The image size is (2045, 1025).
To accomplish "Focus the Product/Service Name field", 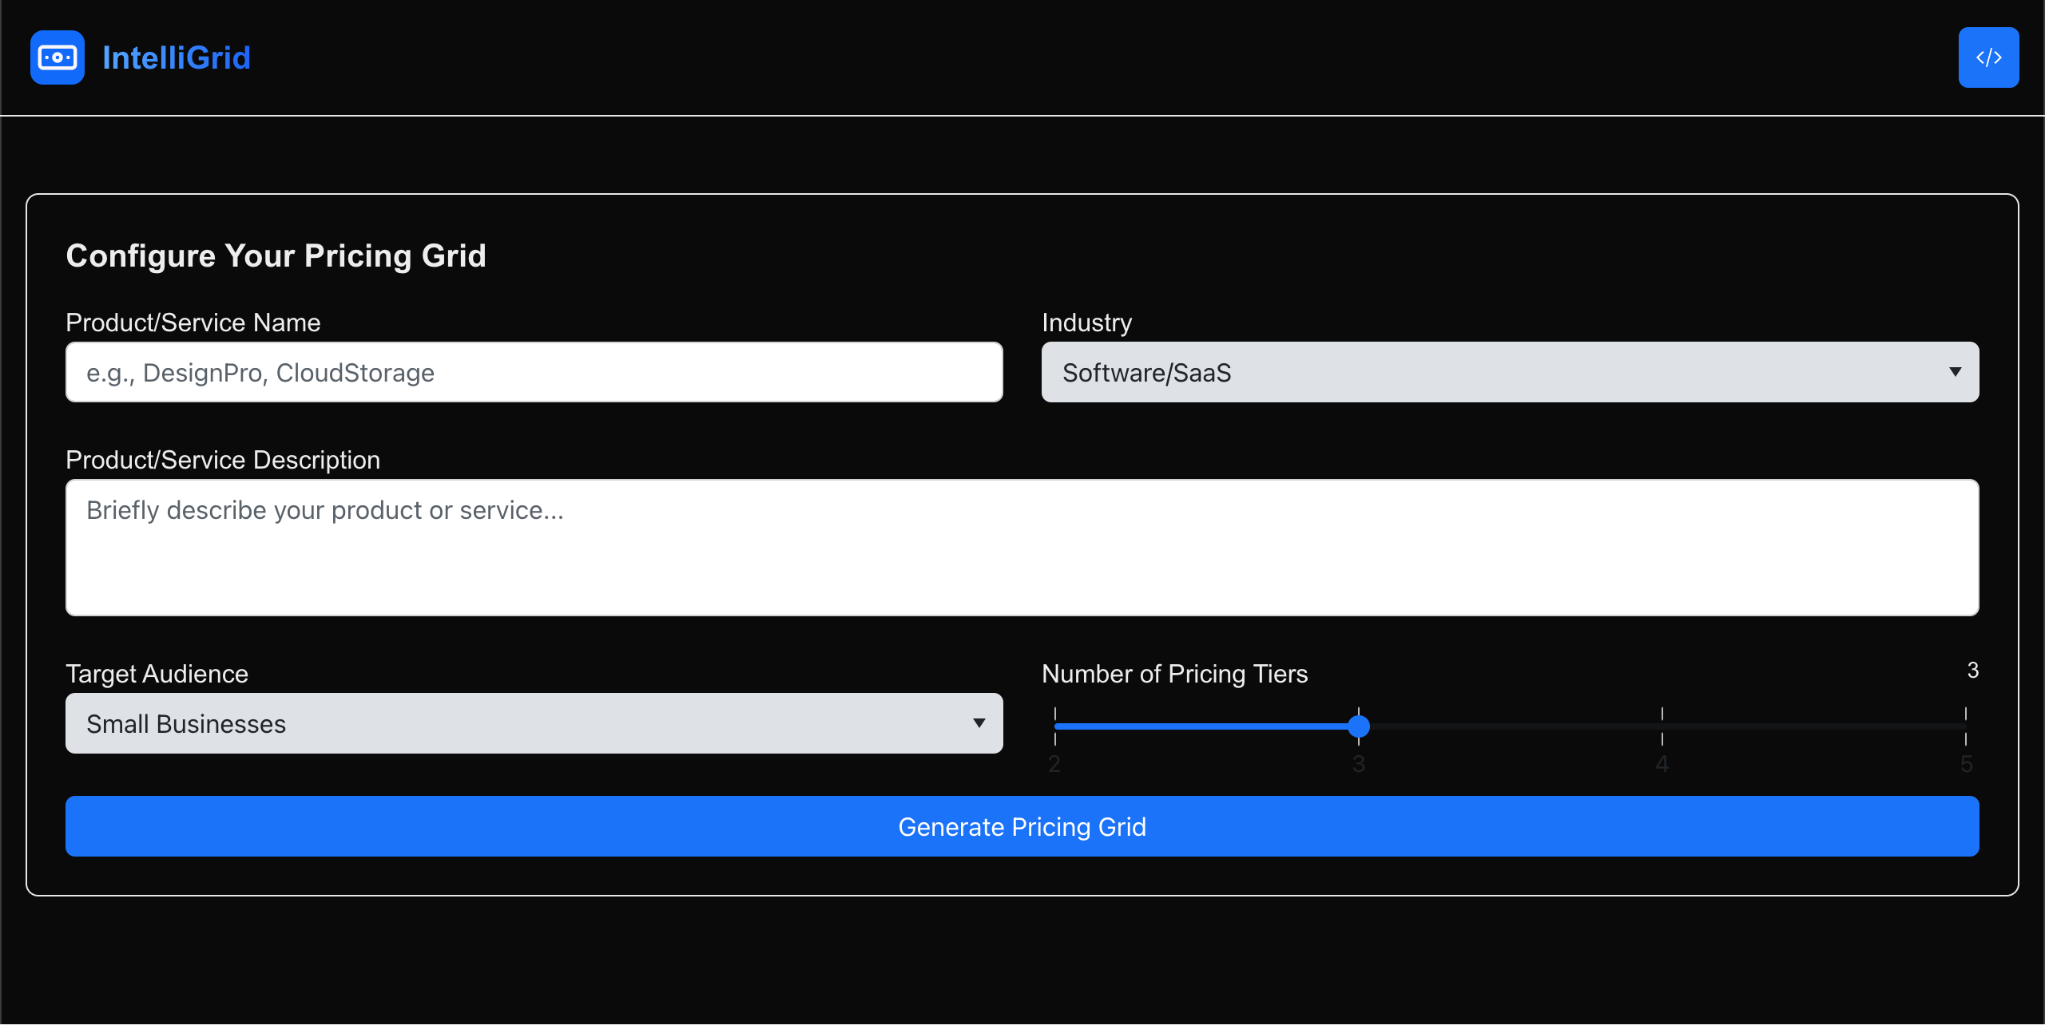I will [x=534, y=372].
